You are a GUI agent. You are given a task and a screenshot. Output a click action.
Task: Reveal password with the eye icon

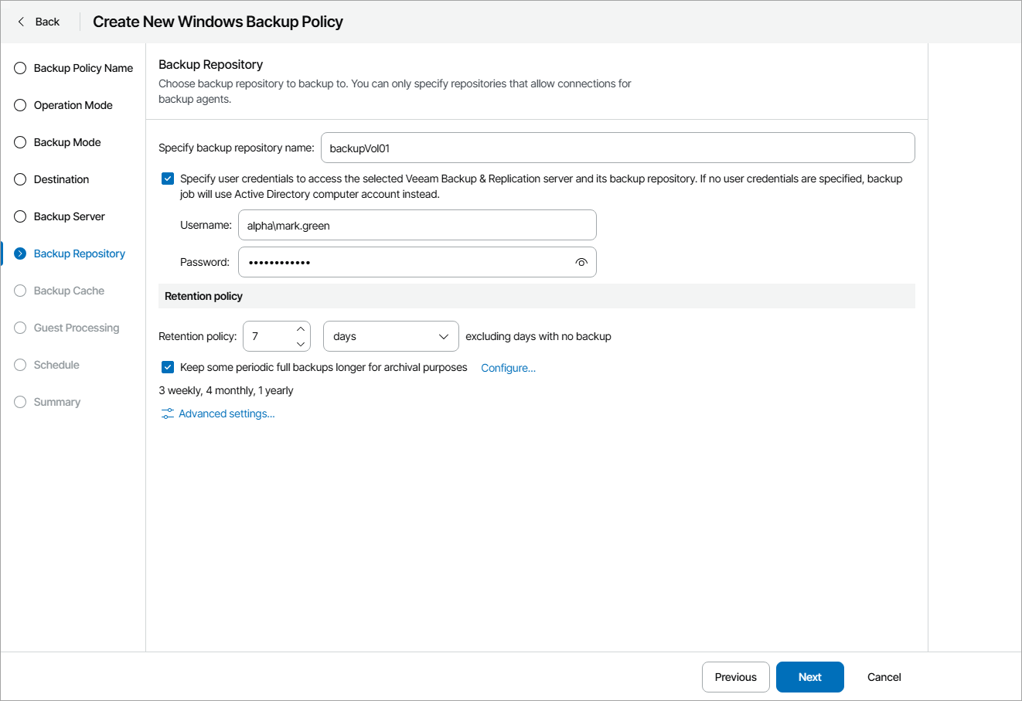tap(581, 262)
